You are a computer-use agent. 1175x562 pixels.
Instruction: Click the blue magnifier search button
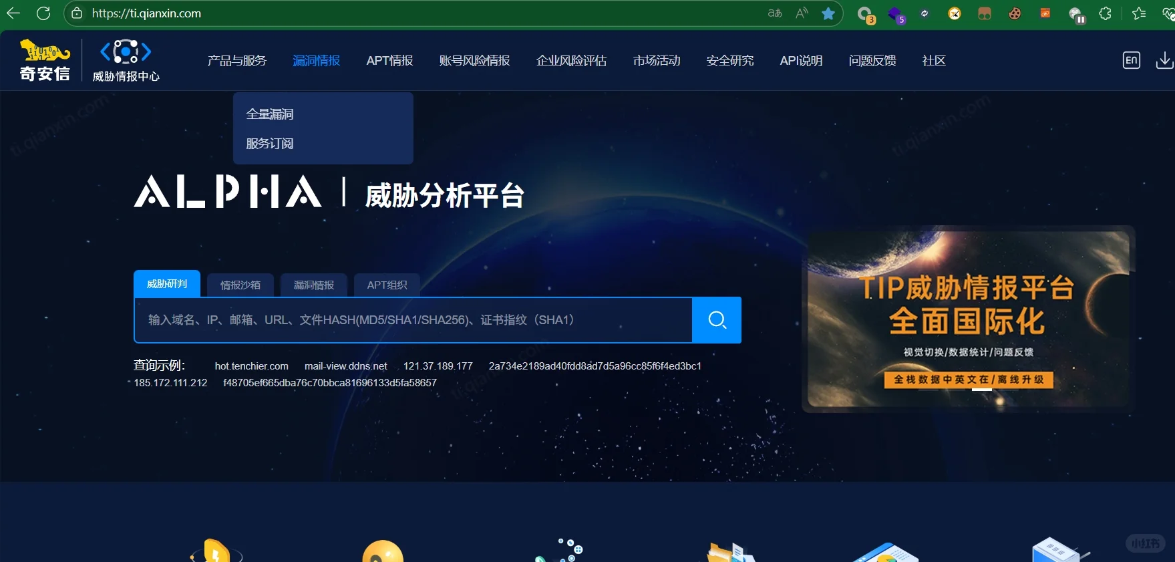coord(717,320)
